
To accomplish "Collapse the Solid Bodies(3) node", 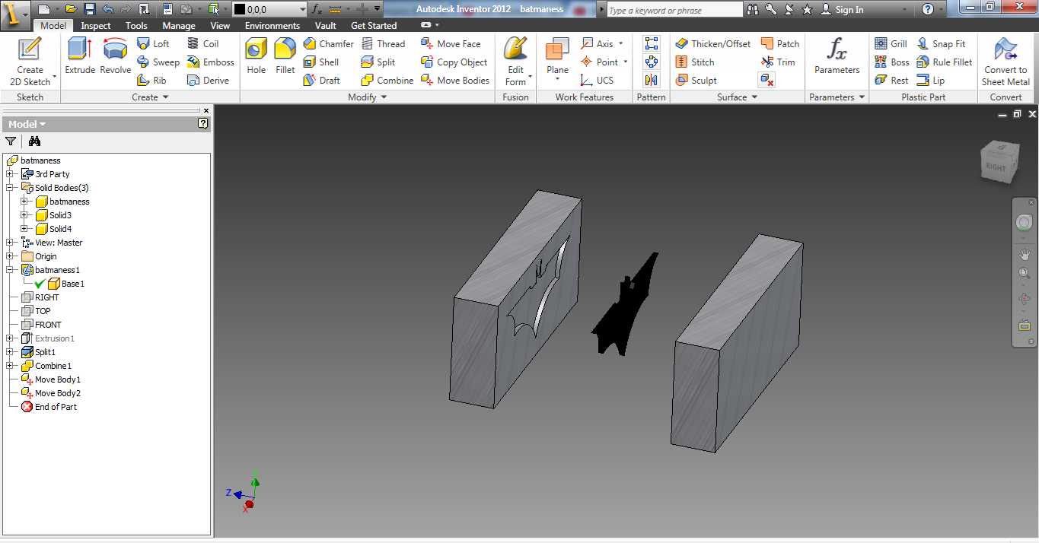I will (10, 188).
